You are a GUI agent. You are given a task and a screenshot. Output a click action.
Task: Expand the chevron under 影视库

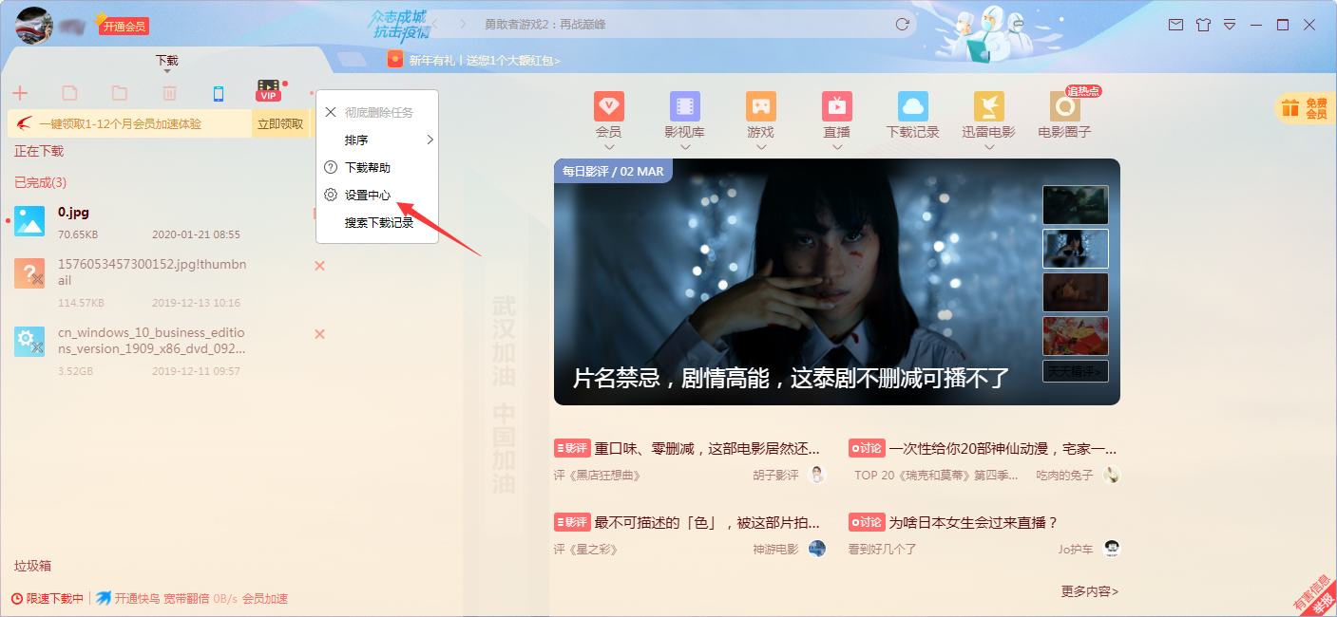click(685, 147)
